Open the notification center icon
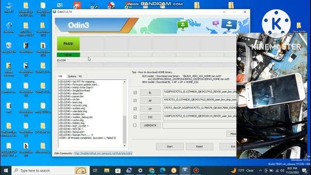311x175 pixels. 305,171
